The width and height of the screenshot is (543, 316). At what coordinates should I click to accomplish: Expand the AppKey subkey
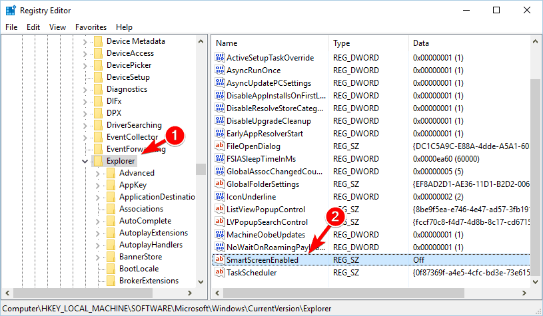[98, 186]
